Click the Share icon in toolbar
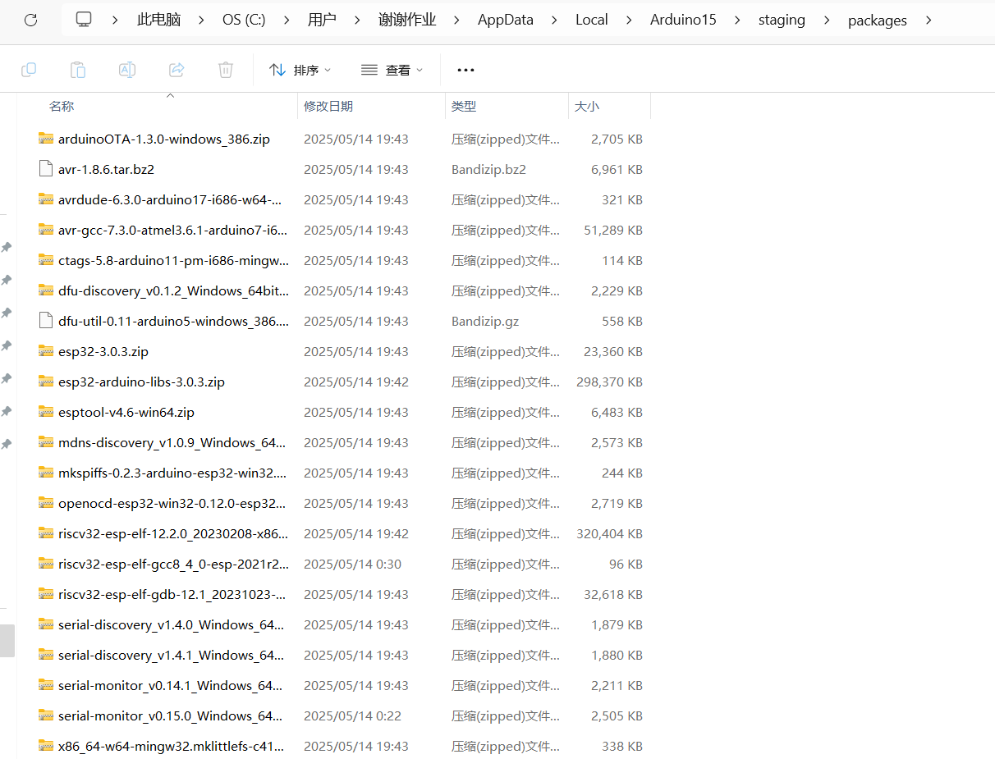This screenshot has height=768, width=995. click(x=177, y=70)
